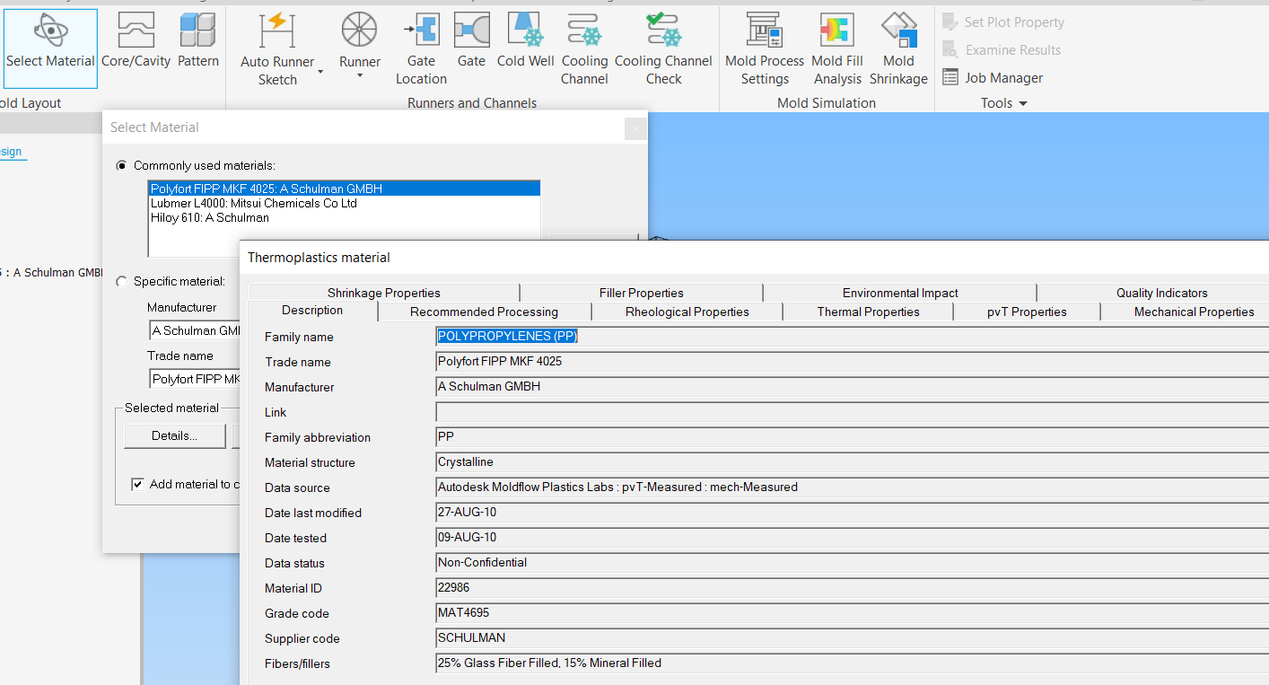Expand the Tools group dropdown
Image resolution: width=1269 pixels, height=685 pixels.
1022,104
